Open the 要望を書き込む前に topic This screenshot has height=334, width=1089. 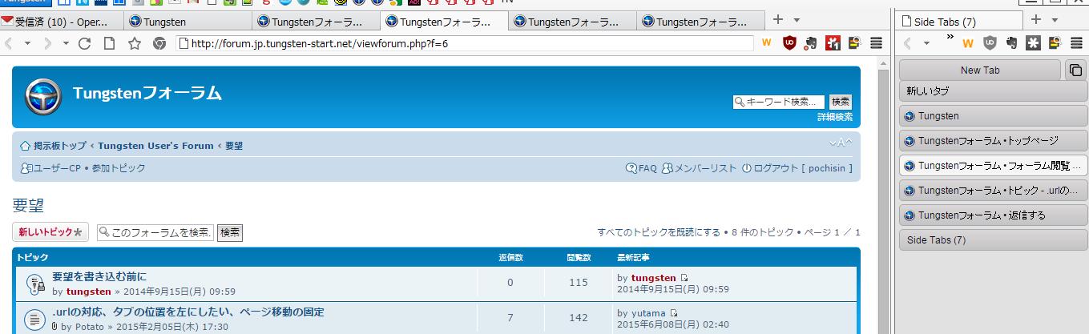click(99, 276)
